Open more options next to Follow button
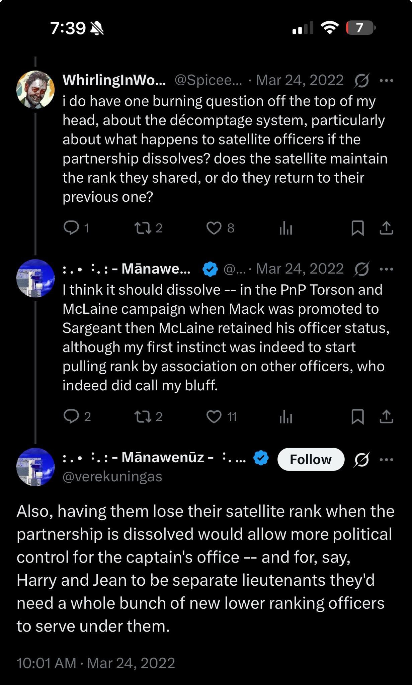 pyautogui.click(x=387, y=460)
